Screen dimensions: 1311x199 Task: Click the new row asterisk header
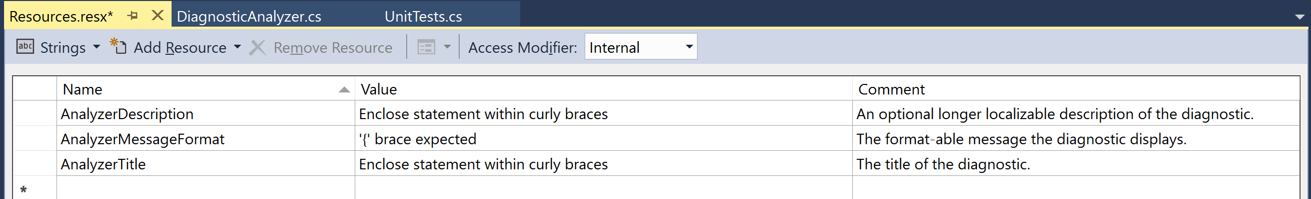(35, 188)
